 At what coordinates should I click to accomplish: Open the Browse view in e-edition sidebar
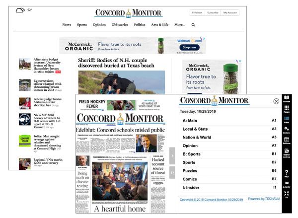pyautogui.click(x=287, y=99)
